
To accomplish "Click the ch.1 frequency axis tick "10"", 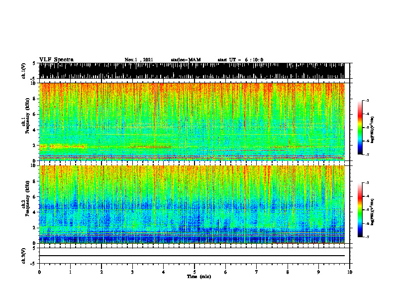I will [34, 83].
